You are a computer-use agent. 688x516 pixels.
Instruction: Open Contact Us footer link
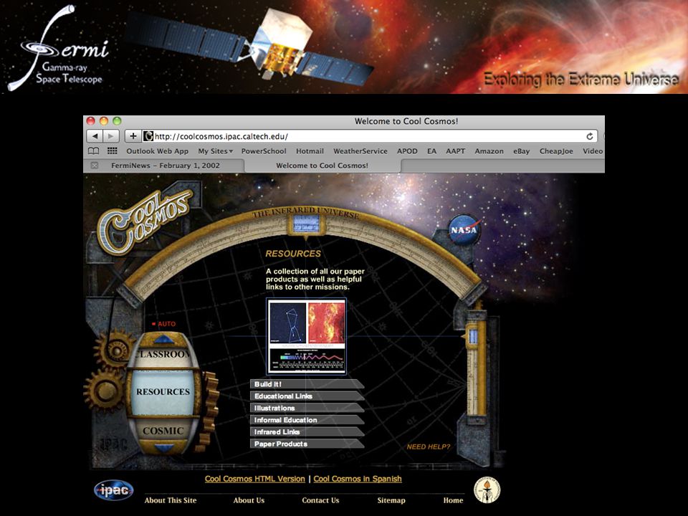[320, 500]
